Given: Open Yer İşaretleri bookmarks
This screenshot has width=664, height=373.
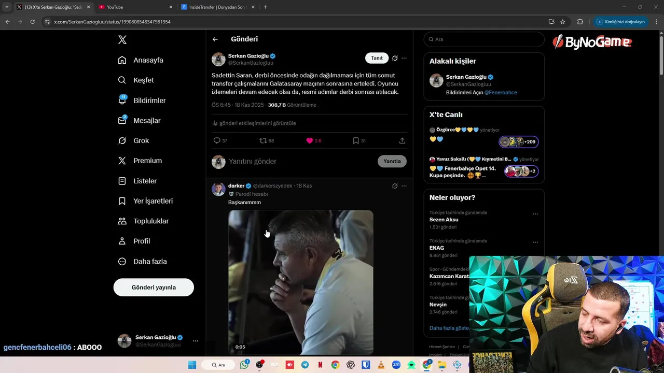Looking at the screenshot, I should 145,201.
